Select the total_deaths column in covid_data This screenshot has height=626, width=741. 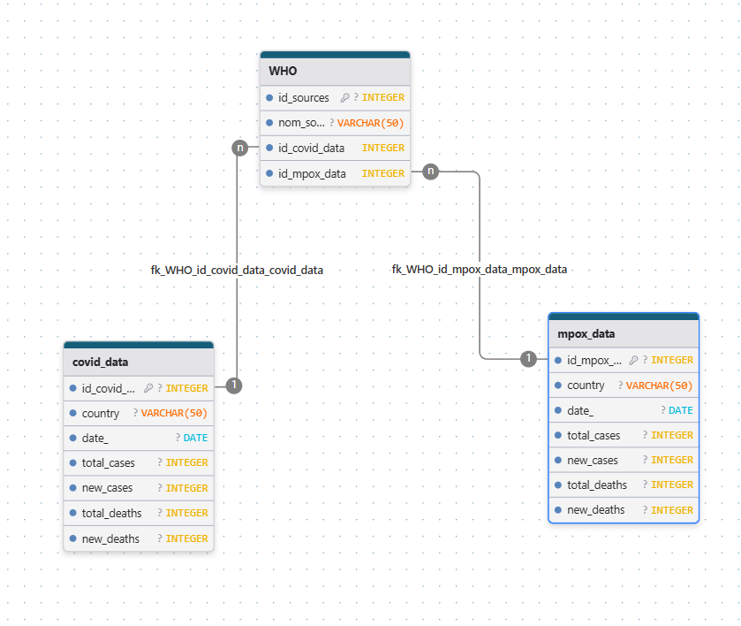point(139,513)
